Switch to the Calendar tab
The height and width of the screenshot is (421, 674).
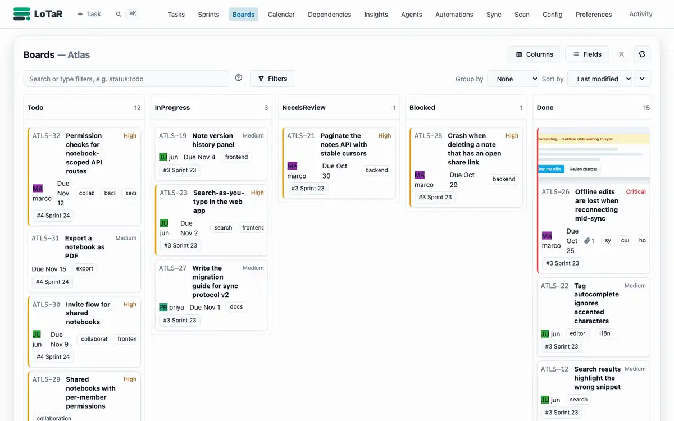[281, 15]
